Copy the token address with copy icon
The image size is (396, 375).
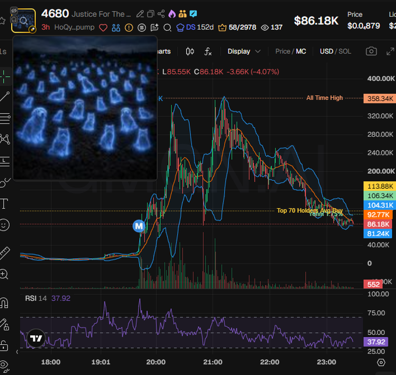150,14
